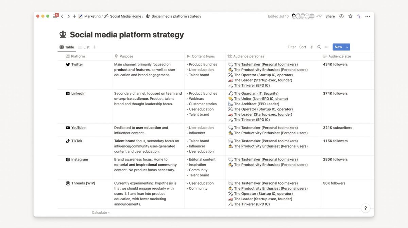The height and width of the screenshot is (228, 408).
Task: Open the Social Media Home breadcrumb
Action: (125, 16)
